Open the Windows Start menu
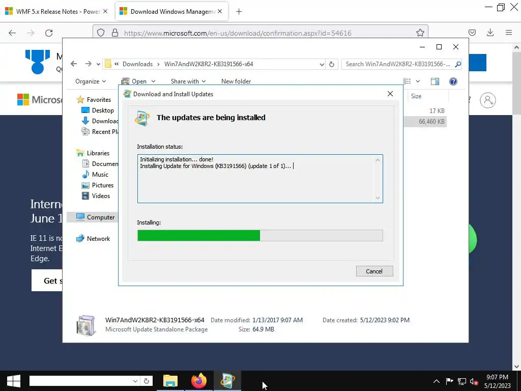Viewport: 521px width, 391px height. point(14,381)
